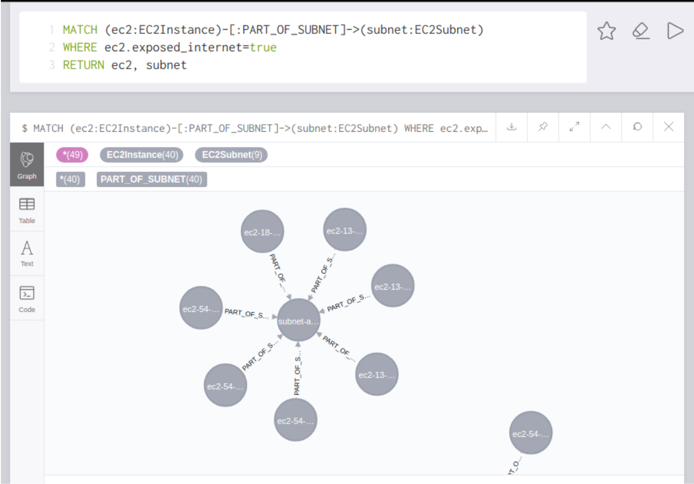This screenshot has height=484, width=694.
Task: Click the *(40) all-relationships label
Action: 70,179
